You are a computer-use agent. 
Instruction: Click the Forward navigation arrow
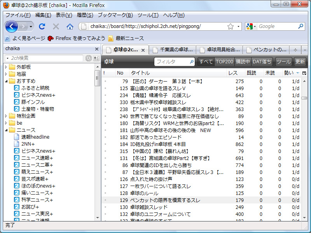click(23, 26)
